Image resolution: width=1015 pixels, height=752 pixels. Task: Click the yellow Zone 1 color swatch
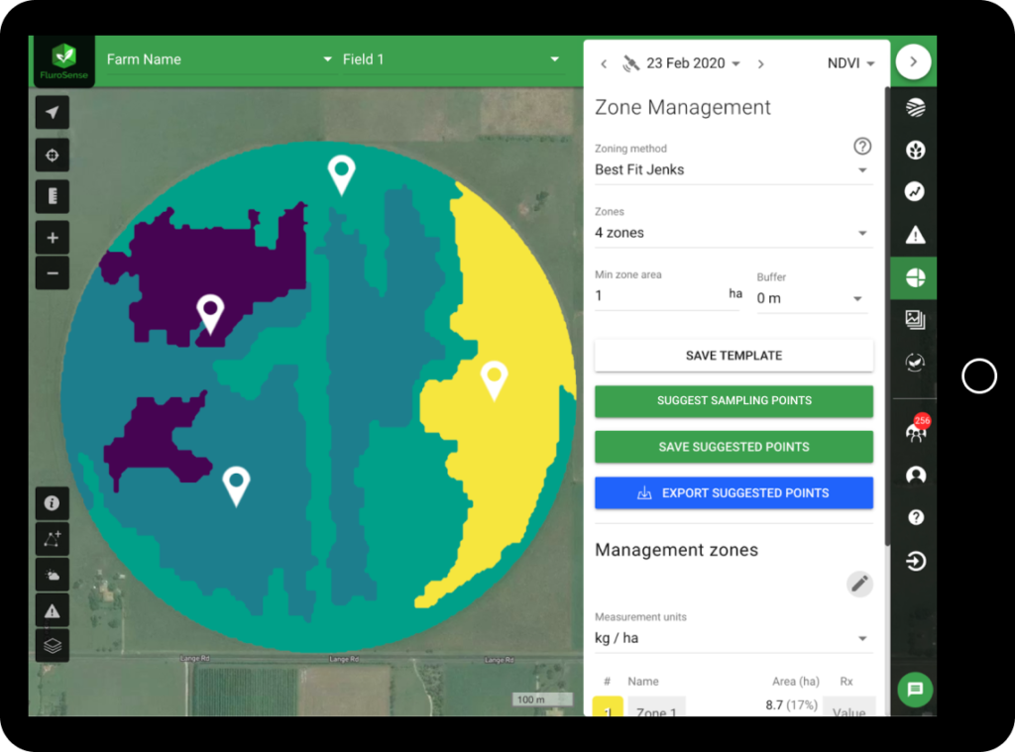pos(608,706)
